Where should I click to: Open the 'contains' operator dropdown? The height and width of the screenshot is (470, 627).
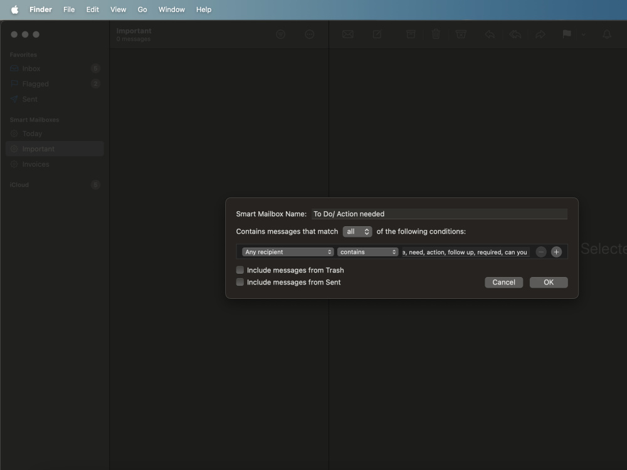pyautogui.click(x=367, y=252)
